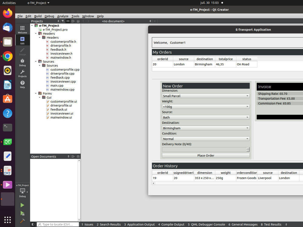This screenshot has width=303, height=227.
Task: Open the Dimension dropdown showing Small Parcel
Action: click(x=205, y=96)
